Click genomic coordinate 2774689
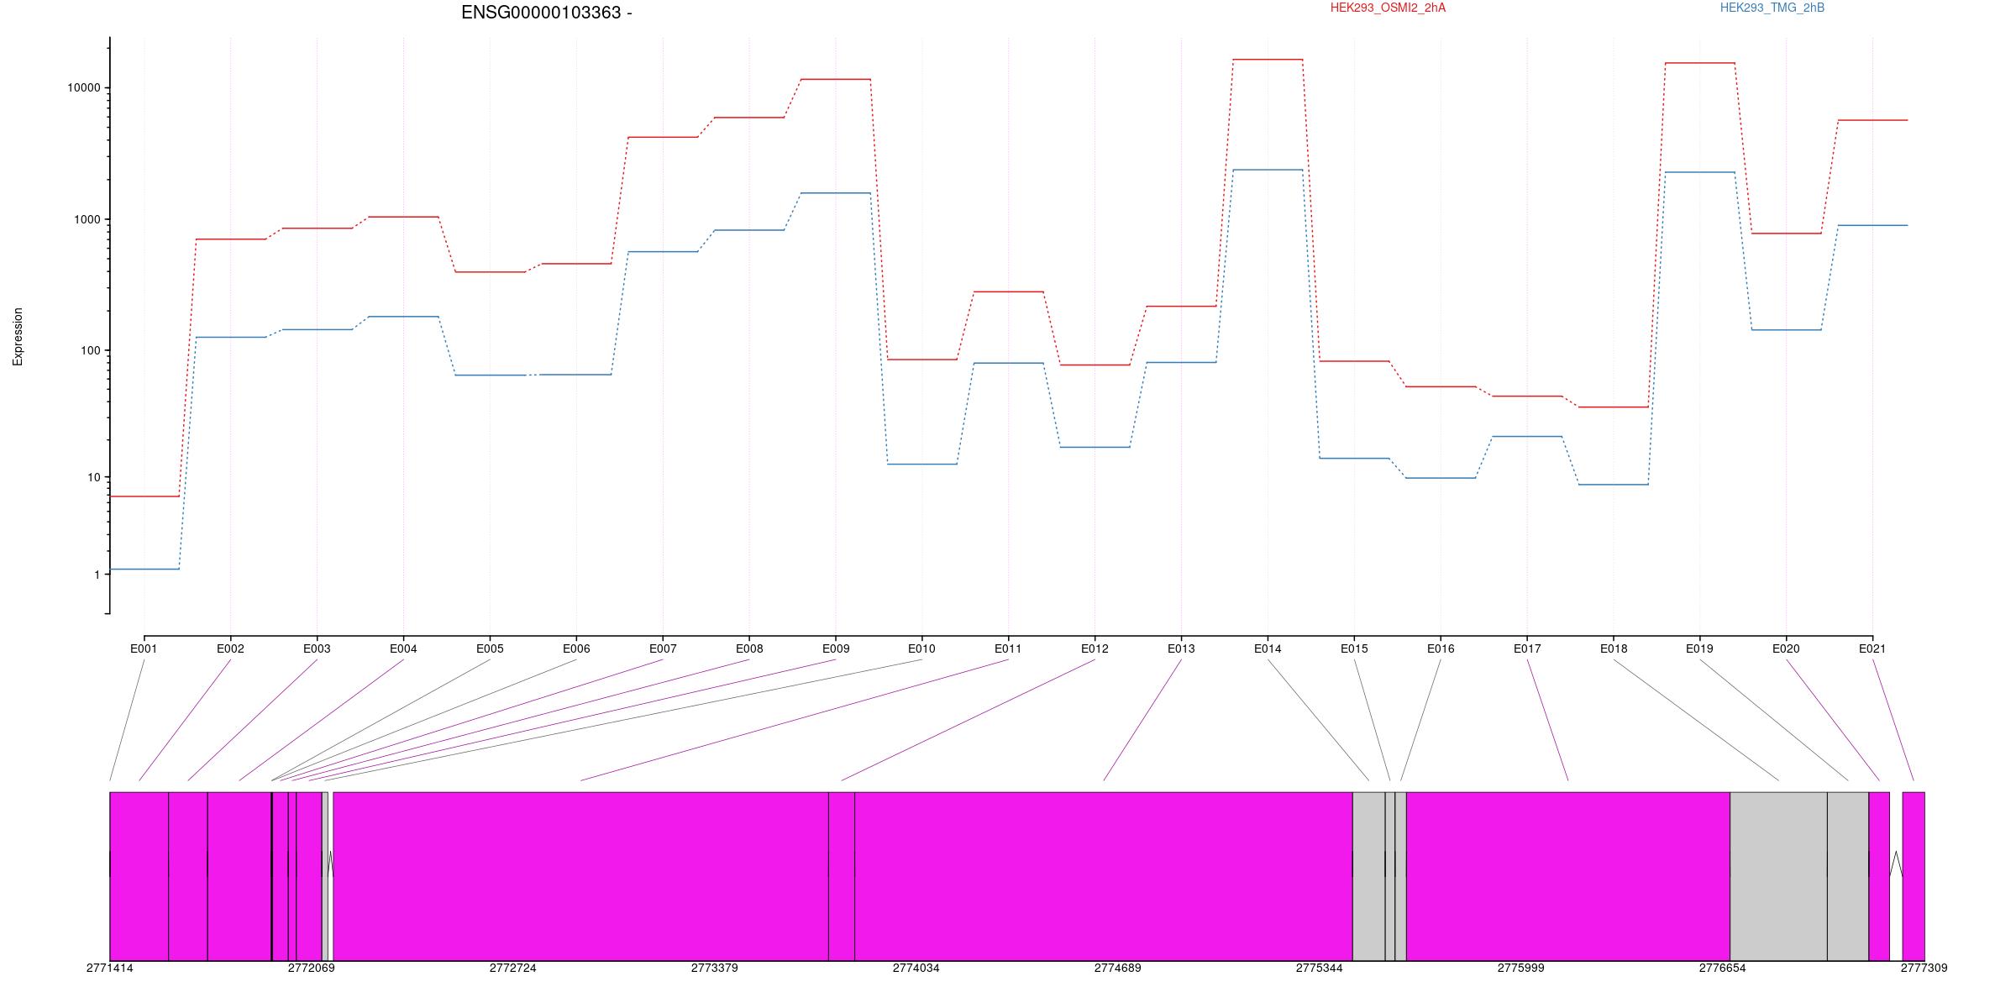The width and height of the screenshot is (2016, 1008). (x=1117, y=968)
